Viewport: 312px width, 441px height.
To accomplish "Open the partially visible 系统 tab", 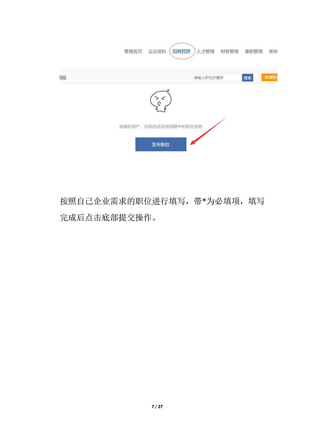I will click(273, 52).
